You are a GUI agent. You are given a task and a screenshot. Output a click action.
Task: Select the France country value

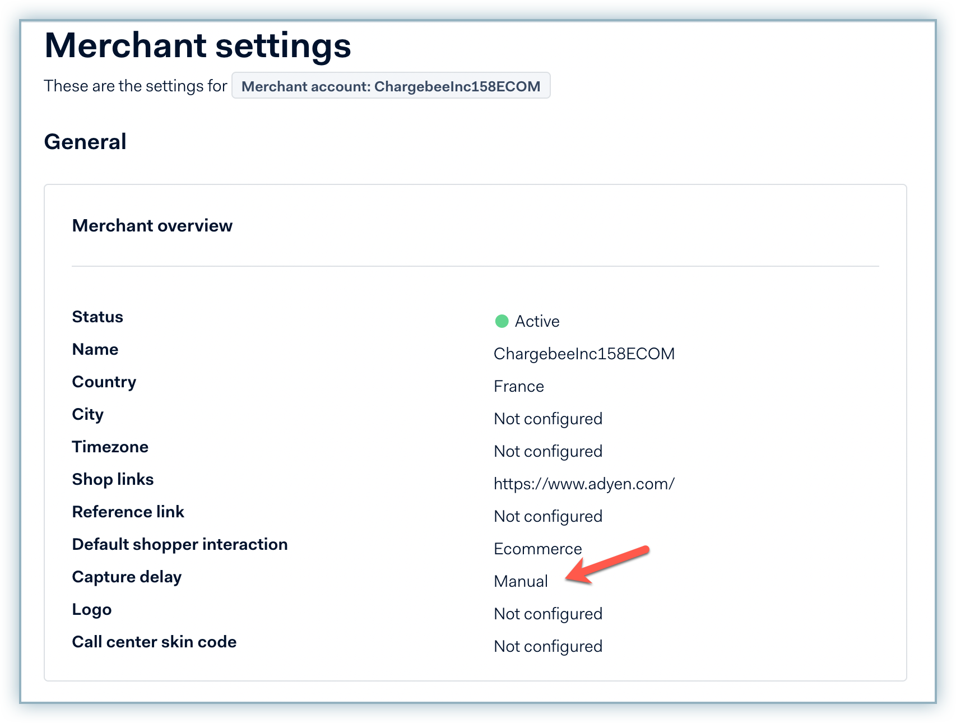(x=518, y=386)
